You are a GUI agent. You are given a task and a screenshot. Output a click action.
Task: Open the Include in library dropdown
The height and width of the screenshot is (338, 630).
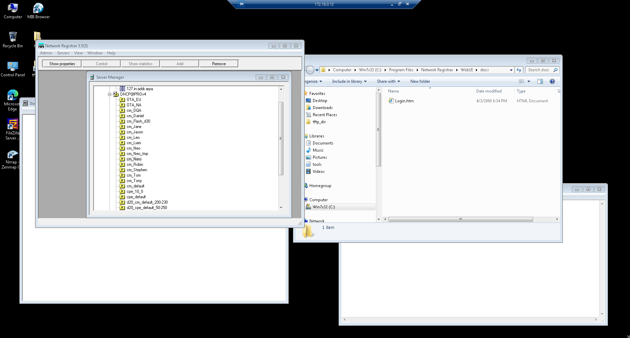click(349, 81)
